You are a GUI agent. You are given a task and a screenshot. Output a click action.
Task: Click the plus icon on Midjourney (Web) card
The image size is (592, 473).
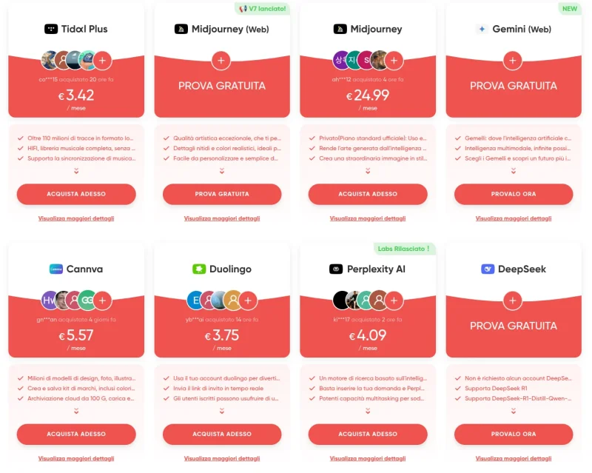[221, 60]
